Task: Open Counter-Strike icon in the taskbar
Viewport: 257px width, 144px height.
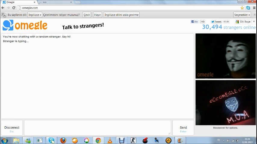Action: pyautogui.click(x=133, y=140)
